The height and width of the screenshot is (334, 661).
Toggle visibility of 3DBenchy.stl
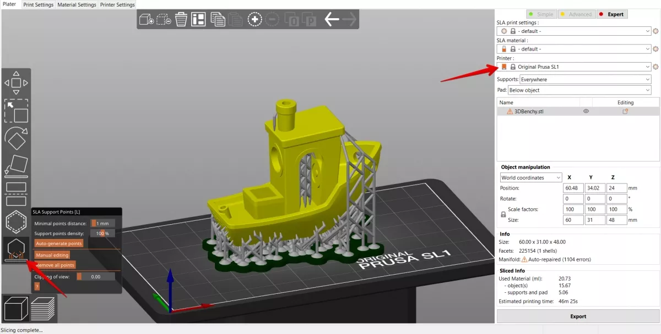pos(586,111)
